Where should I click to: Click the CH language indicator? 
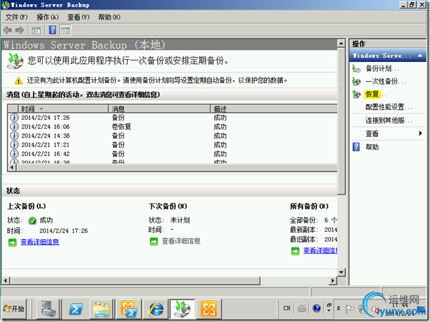click(287, 308)
